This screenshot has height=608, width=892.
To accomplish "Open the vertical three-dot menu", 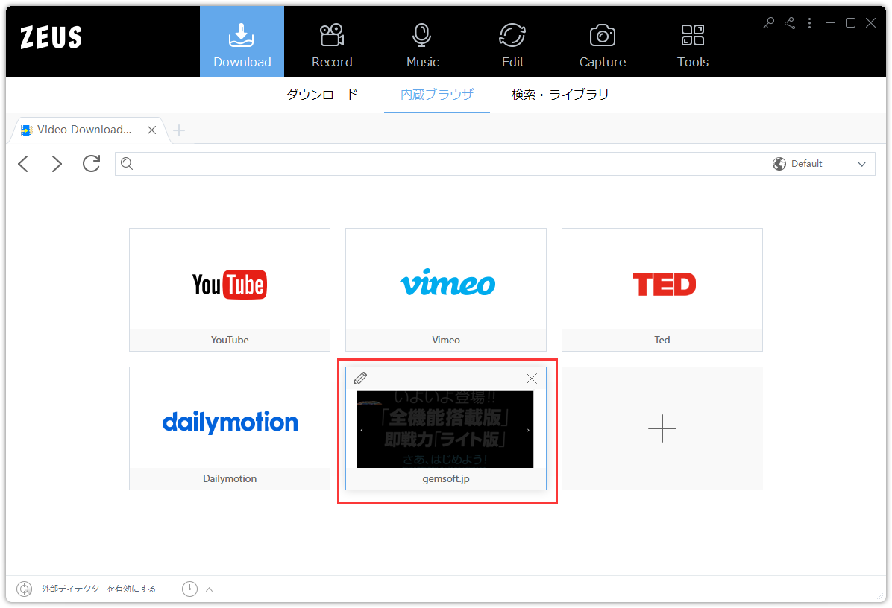I will 809,23.
